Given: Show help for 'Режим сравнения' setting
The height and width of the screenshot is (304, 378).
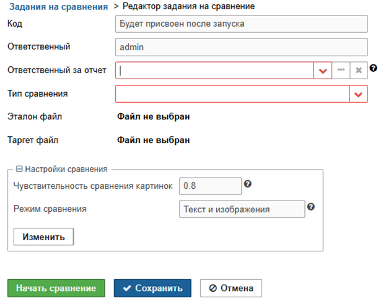Looking at the screenshot, I should (311, 207).
